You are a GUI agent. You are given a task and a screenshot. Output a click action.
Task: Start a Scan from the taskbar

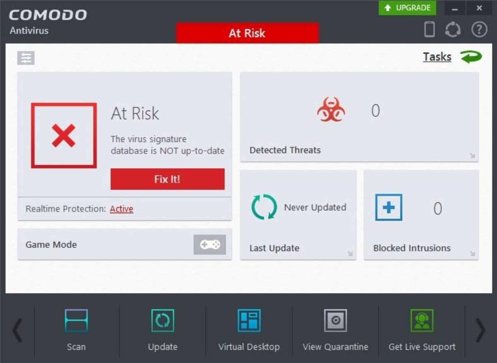pos(76,321)
